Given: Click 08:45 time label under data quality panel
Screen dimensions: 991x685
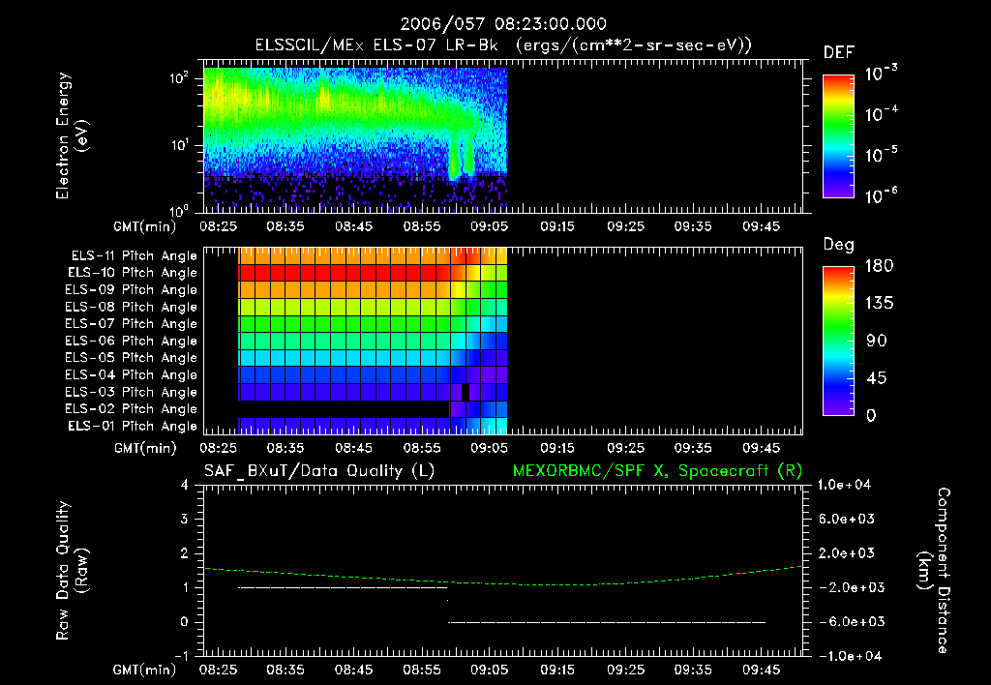Looking at the screenshot, I should pyautogui.click(x=353, y=670).
